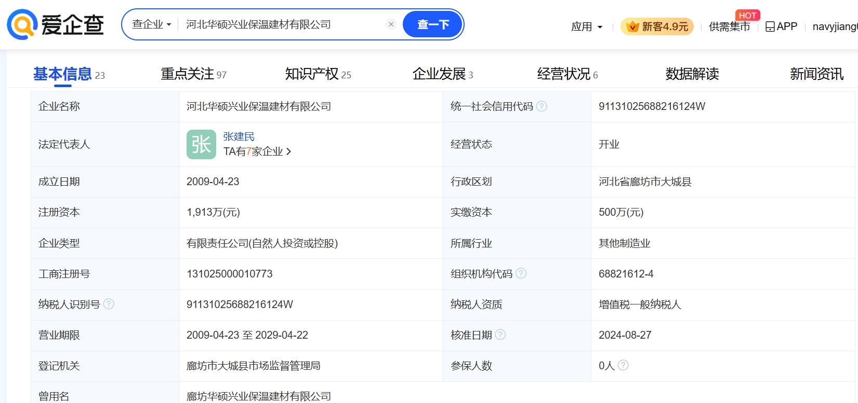This screenshot has width=858, height=403.
Task: Click the green 张 avatar
Action: (201, 144)
